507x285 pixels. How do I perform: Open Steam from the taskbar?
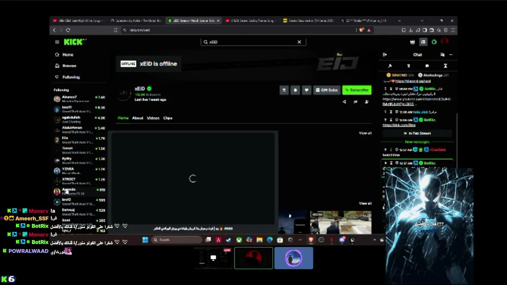pyautogui.click(x=229, y=240)
